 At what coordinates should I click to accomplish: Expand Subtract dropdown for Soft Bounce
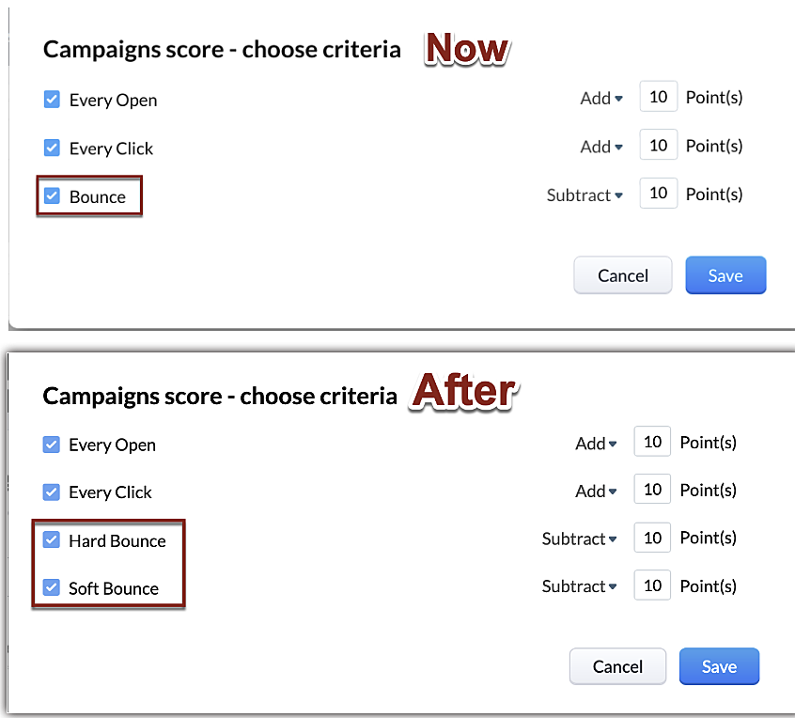[x=579, y=586]
